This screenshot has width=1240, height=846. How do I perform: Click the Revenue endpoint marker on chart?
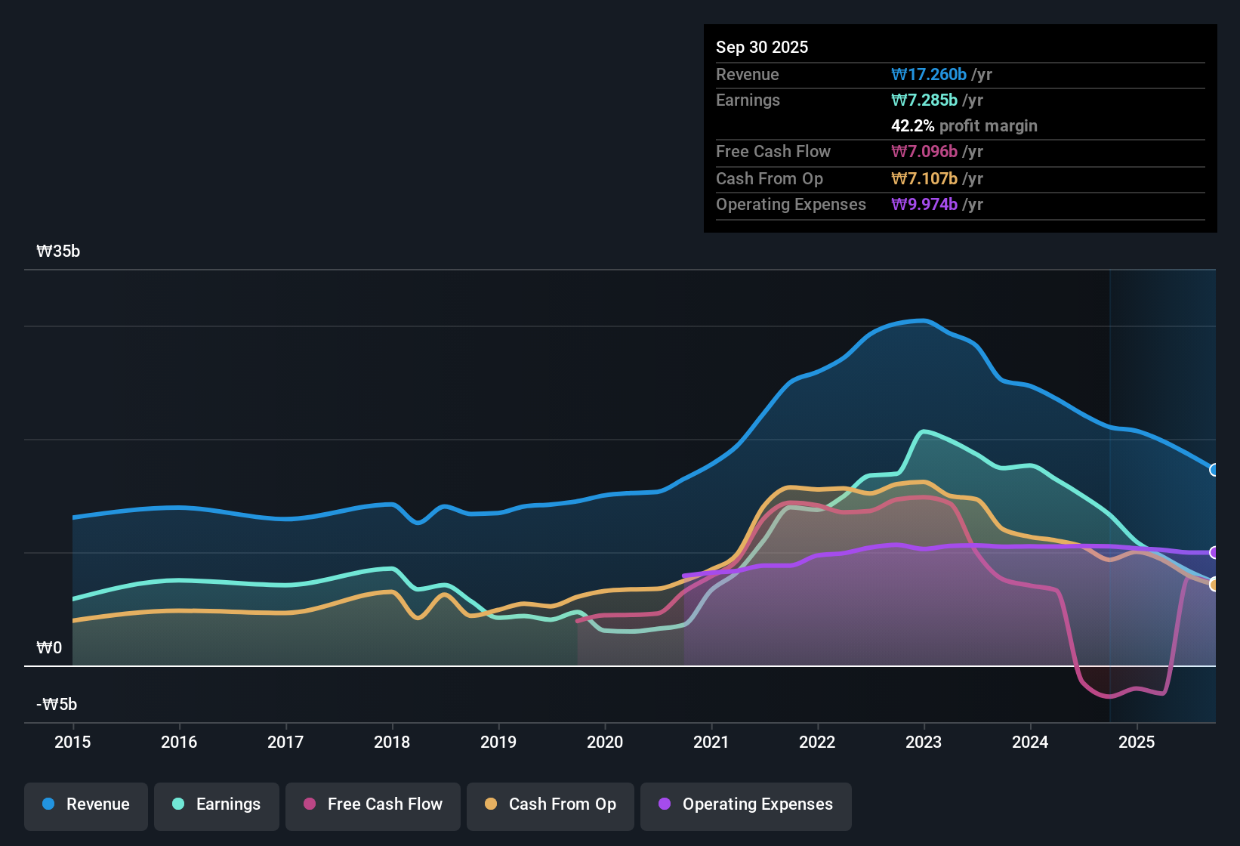1214,470
